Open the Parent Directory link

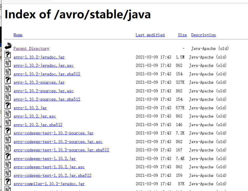click(31, 49)
